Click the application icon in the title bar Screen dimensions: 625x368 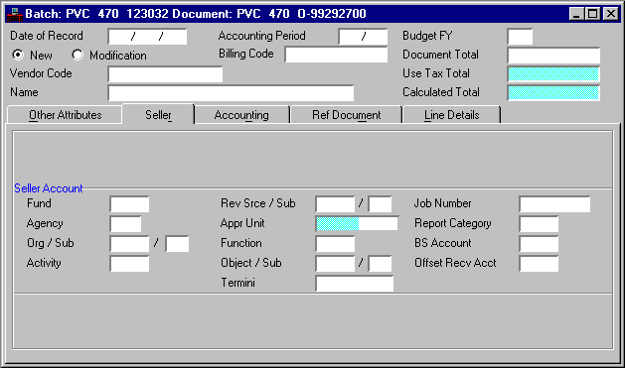coord(15,14)
